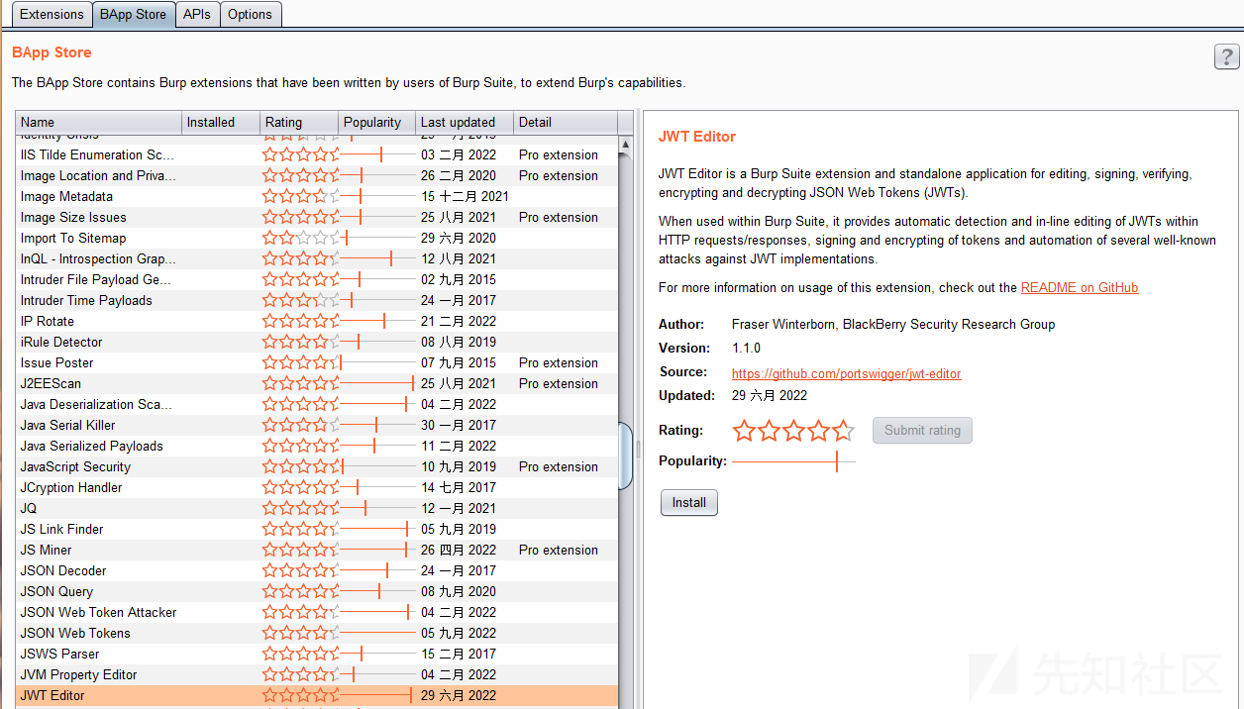Select the JSON Decoder extension name
This screenshot has height=709, width=1244.
tap(63, 570)
